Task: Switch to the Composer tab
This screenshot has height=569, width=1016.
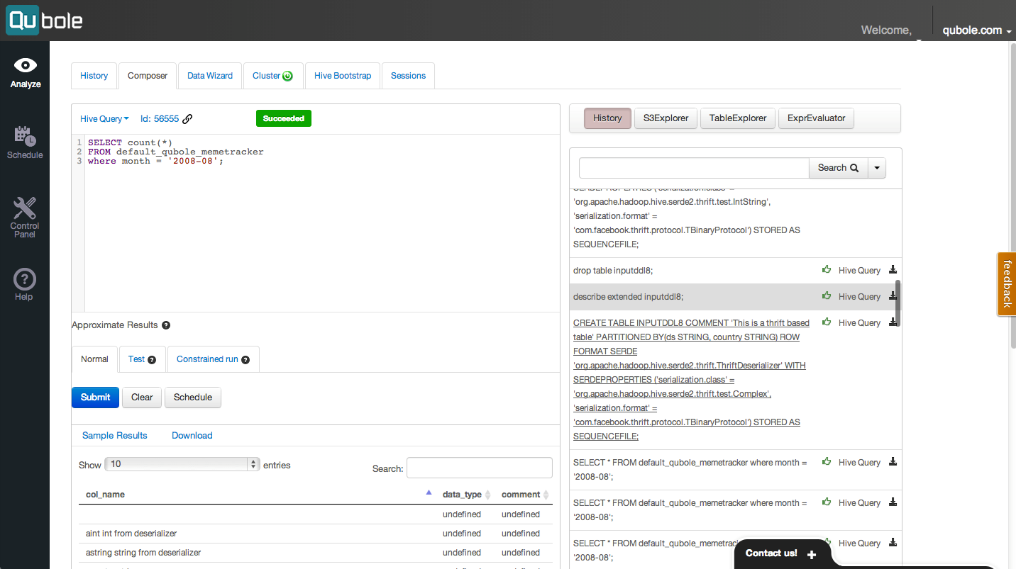Action: click(x=148, y=76)
